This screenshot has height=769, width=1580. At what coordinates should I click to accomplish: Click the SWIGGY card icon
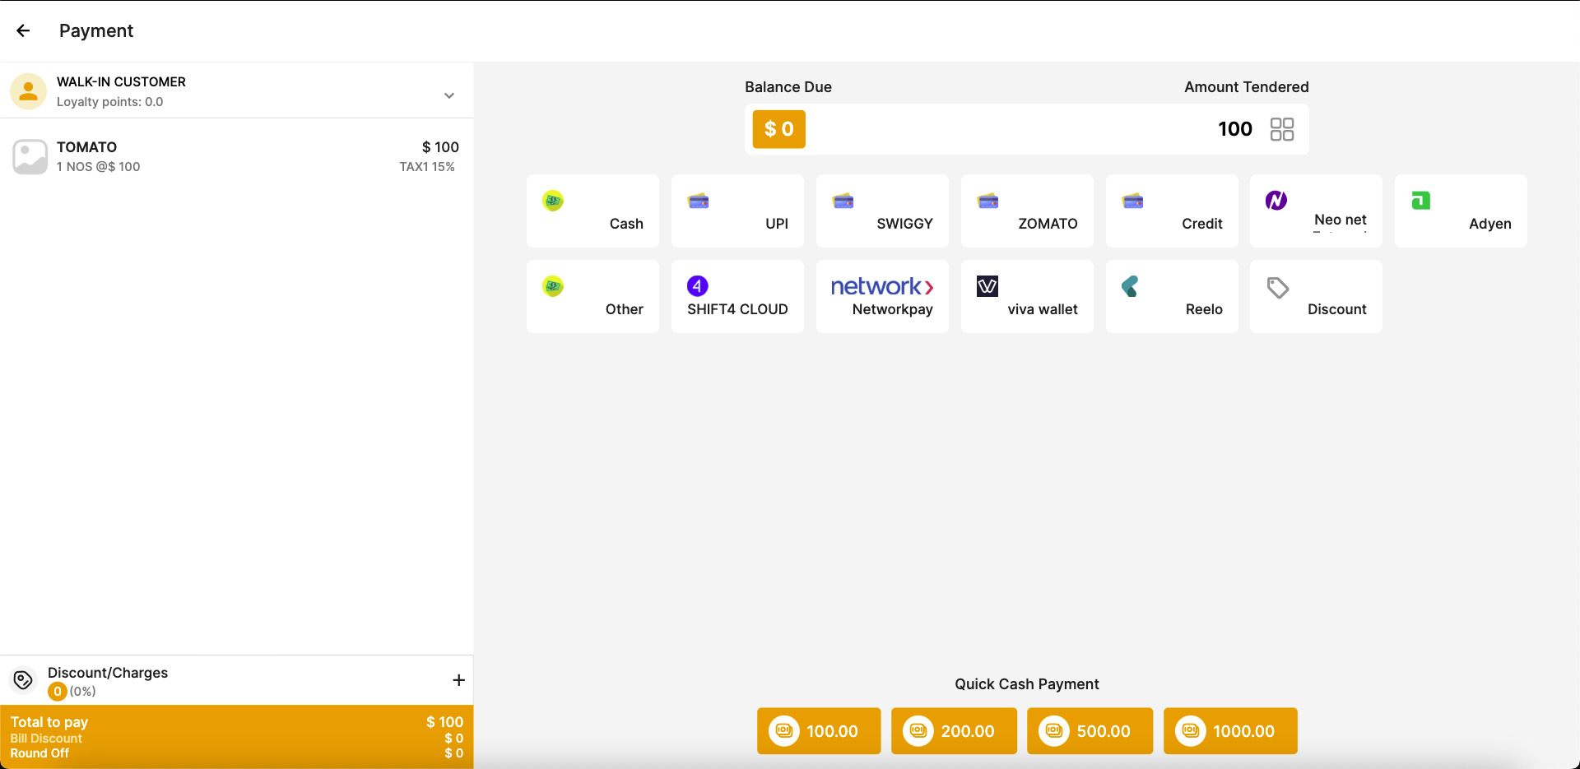click(x=843, y=201)
